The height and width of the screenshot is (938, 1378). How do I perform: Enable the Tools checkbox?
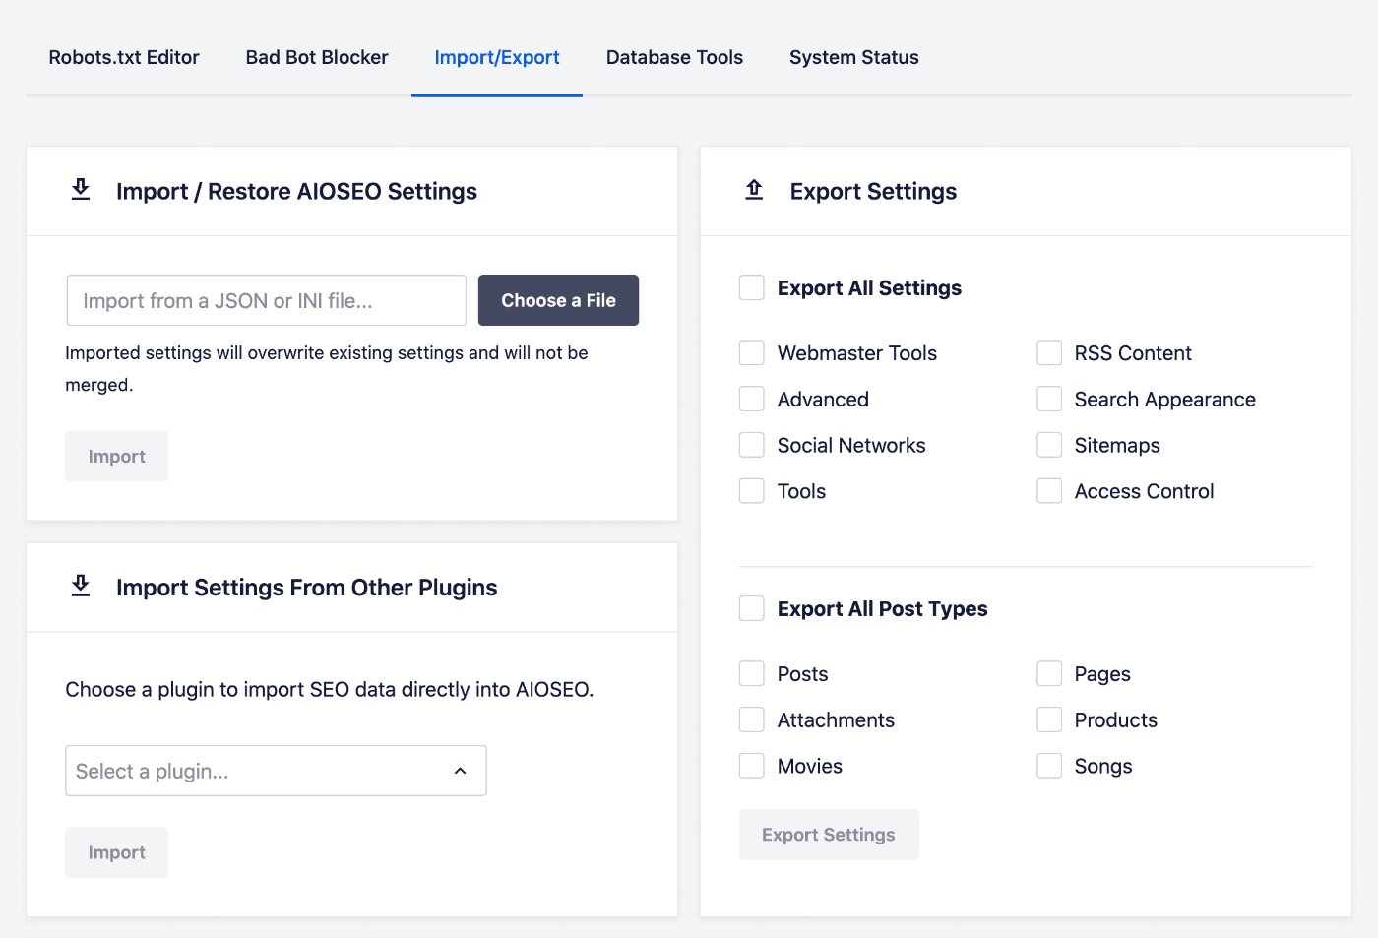tap(752, 491)
